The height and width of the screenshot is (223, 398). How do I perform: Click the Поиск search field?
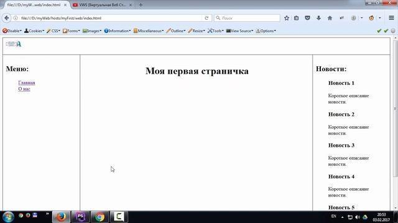[247, 18]
